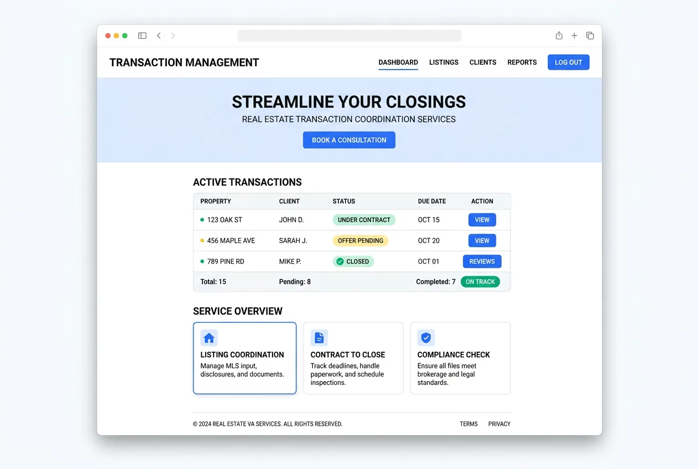Go to the Clients page
Screen dimensions: 699x469
click(482, 62)
